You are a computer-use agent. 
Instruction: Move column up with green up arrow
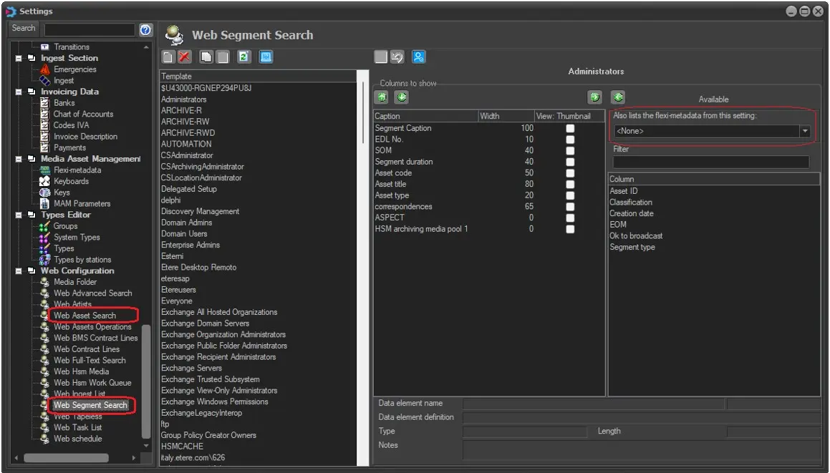point(382,97)
